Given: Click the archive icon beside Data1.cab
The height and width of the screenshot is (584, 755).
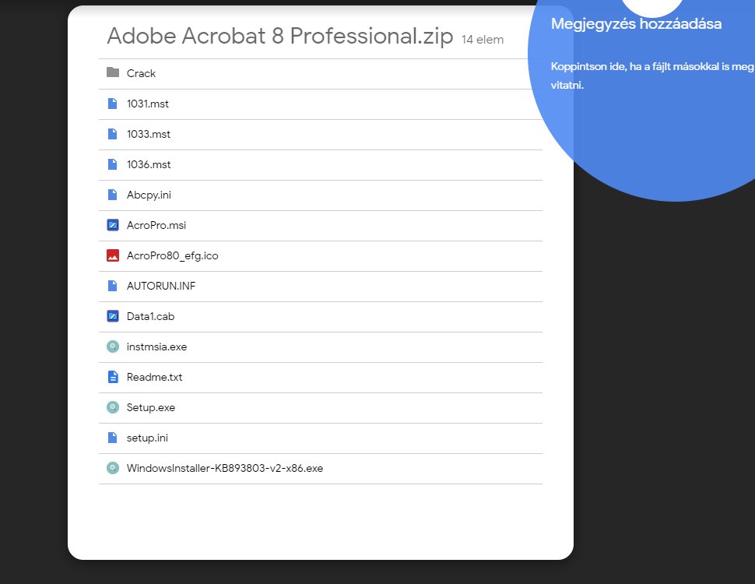Looking at the screenshot, I should 113,316.
